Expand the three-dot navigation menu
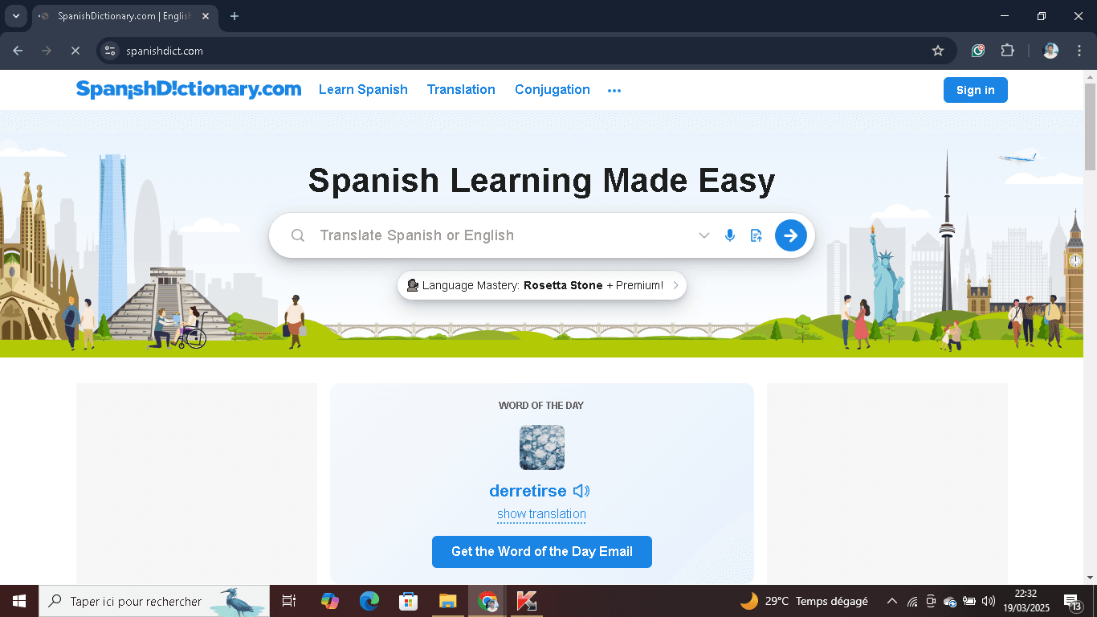Viewport: 1097px width, 617px height. coord(614,90)
